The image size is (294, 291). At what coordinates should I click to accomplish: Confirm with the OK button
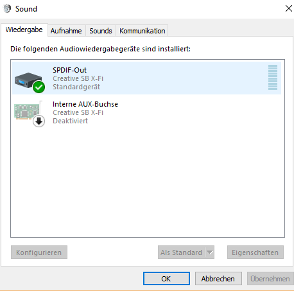coord(166,279)
